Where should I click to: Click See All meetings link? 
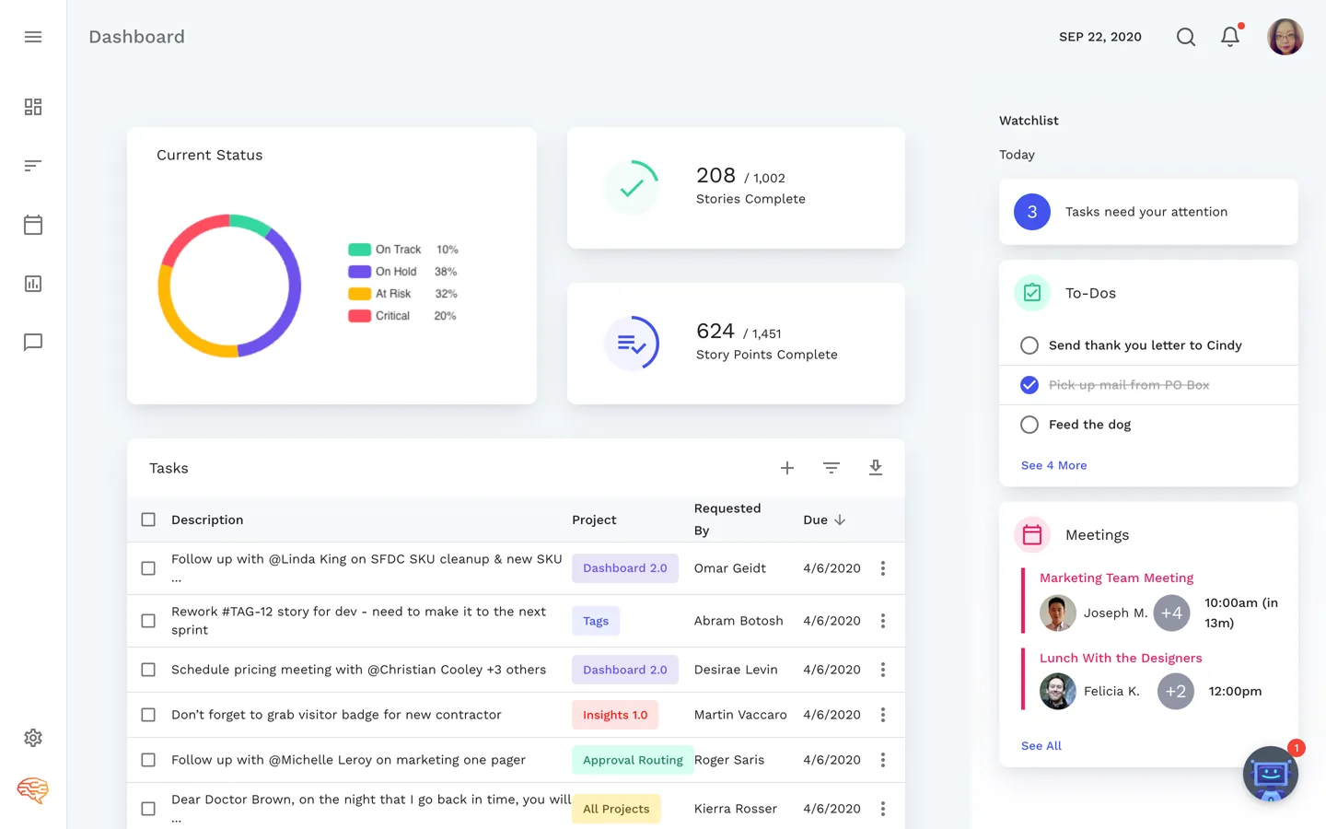coord(1041,746)
